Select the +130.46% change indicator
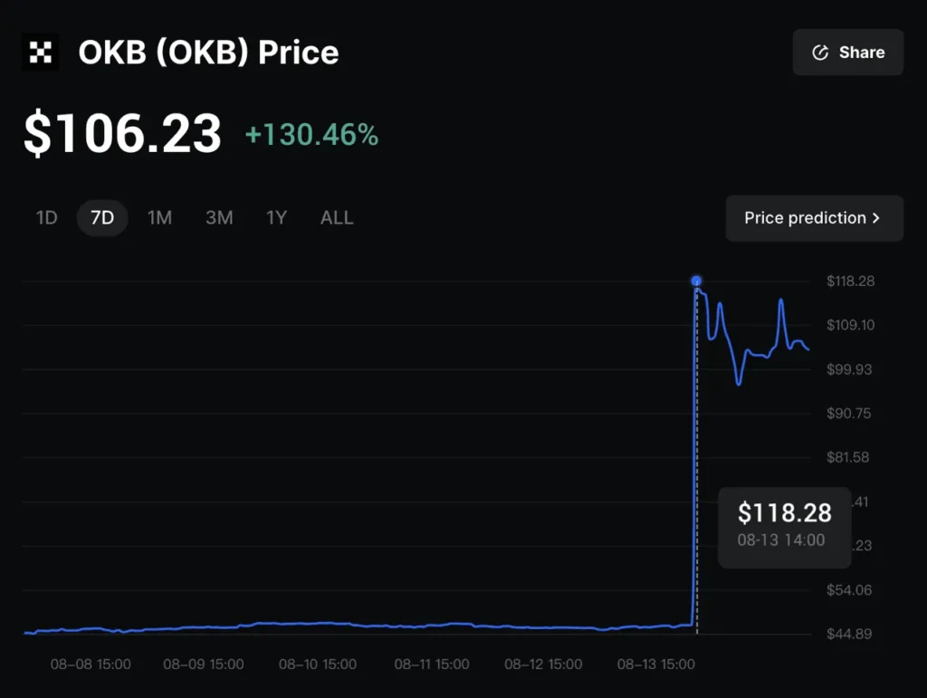This screenshot has height=698, width=927. (x=311, y=136)
